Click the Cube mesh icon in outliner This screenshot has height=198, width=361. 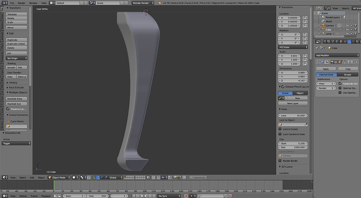click(x=323, y=29)
